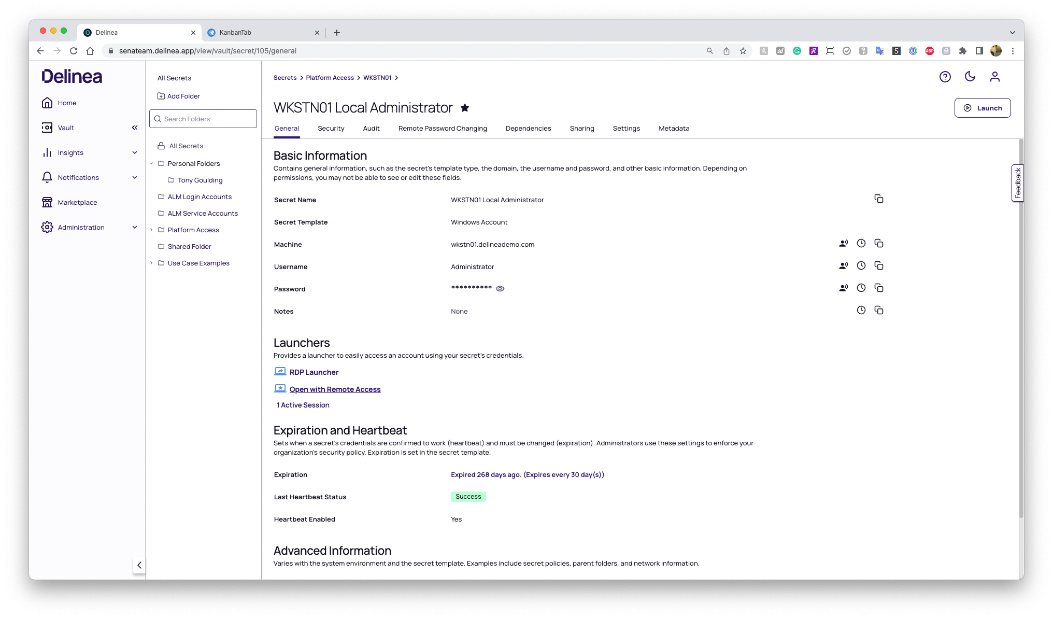
Task: Expand Use Case Examples folder arrow
Action: coord(151,263)
